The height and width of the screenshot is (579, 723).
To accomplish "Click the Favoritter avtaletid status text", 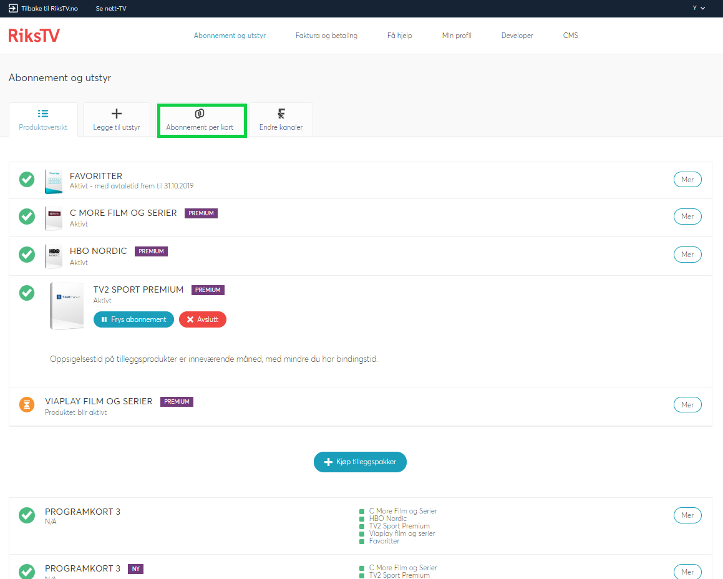I will [132, 186].
